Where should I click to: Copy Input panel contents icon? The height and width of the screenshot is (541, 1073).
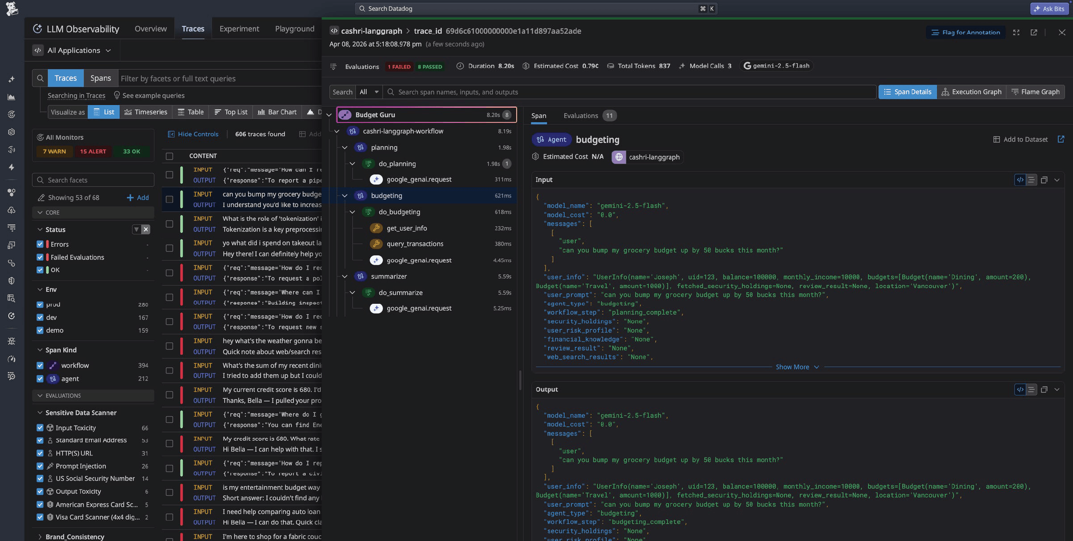tap(1044, 180)
